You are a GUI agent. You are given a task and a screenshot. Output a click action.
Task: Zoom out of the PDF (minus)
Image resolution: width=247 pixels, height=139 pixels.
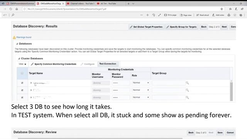pos(142,15)
